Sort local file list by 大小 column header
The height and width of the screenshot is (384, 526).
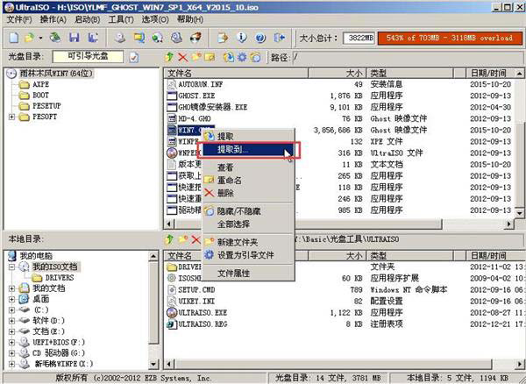pyautogui.click(x=337, y=256)
